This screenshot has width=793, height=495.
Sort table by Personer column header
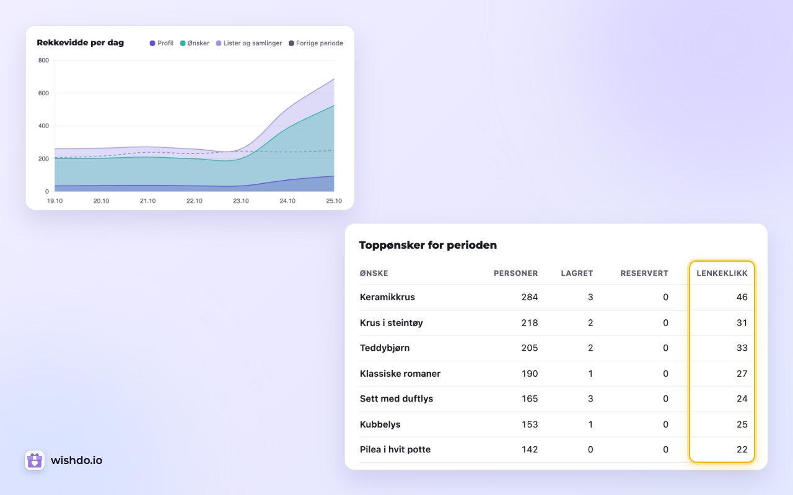click(515, 273)
